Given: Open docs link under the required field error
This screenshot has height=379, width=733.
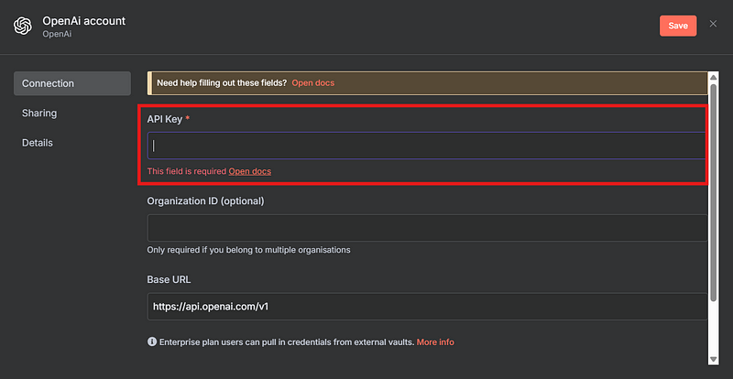Looking at the screenshot, I should (x=249, y=171).
